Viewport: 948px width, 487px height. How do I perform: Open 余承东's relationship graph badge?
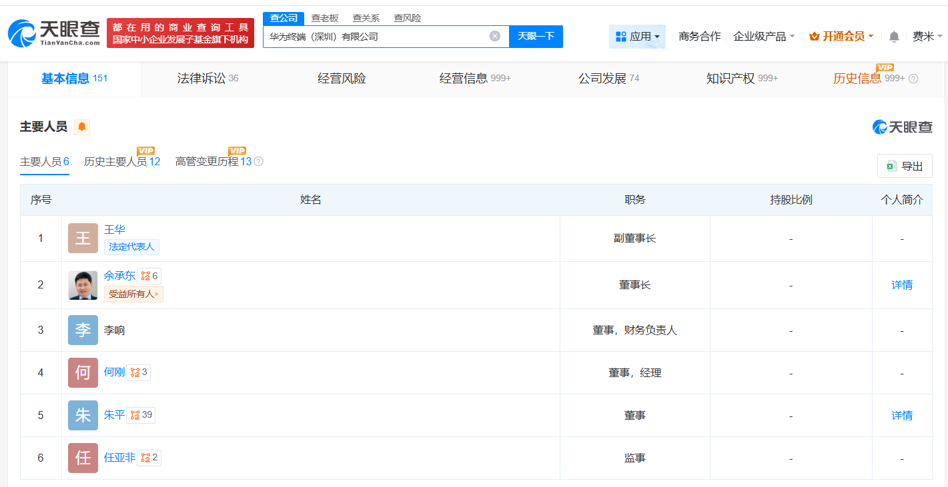pos(149,276)
